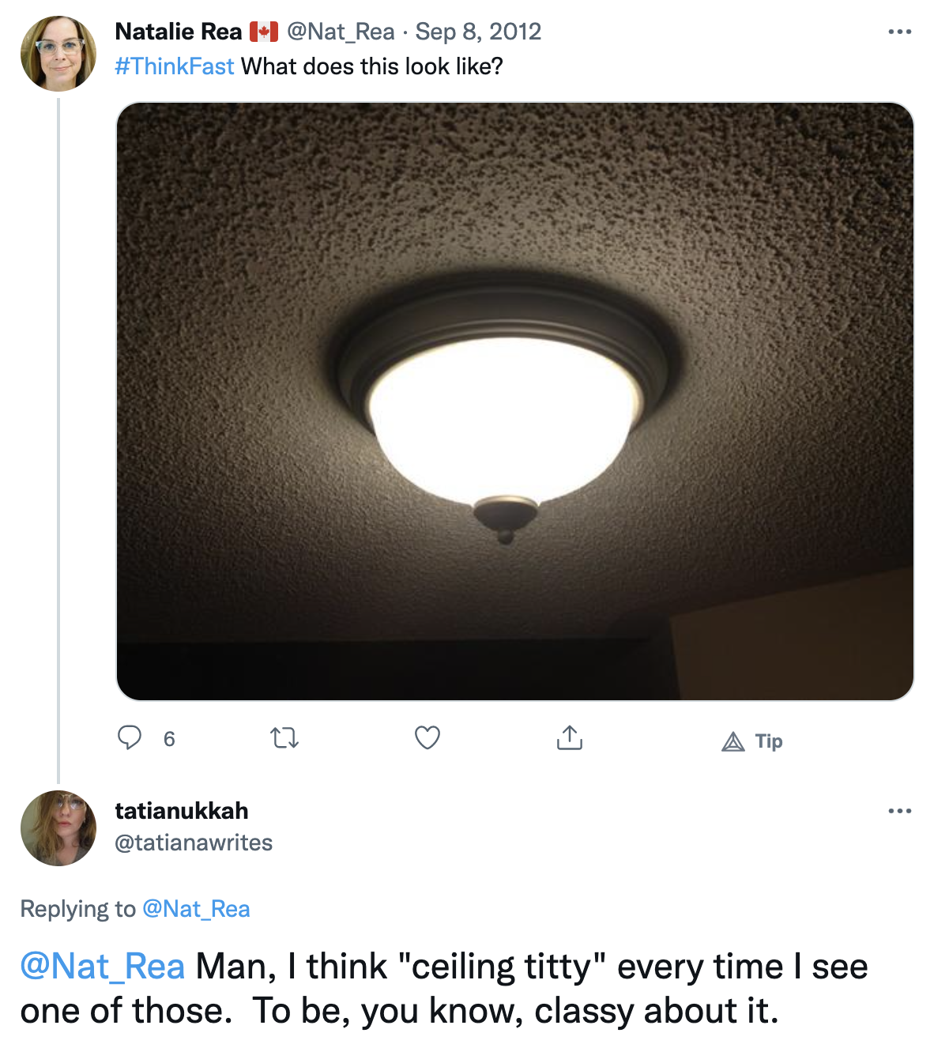Click the Canadian flag emoji next to Natalie Rea
The image size is (934, 1048).
[x=262, y=32]
